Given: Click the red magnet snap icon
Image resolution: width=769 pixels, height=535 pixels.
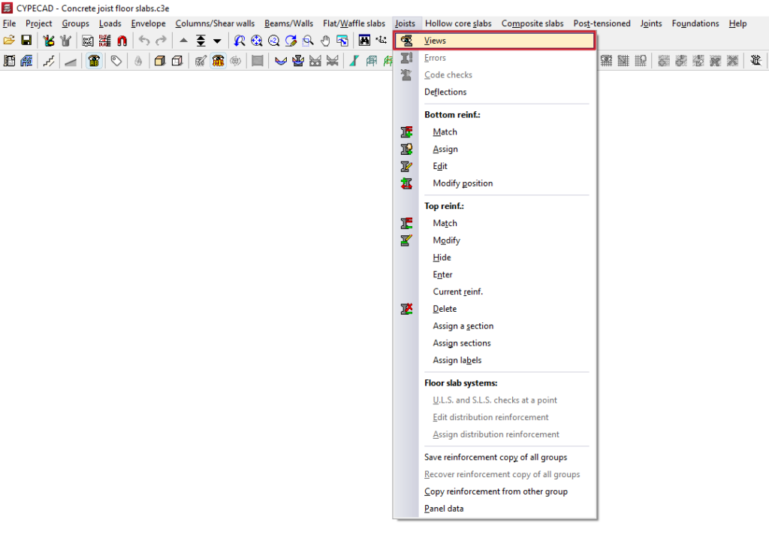Looking at the screenshot, I should pos(122,41).
